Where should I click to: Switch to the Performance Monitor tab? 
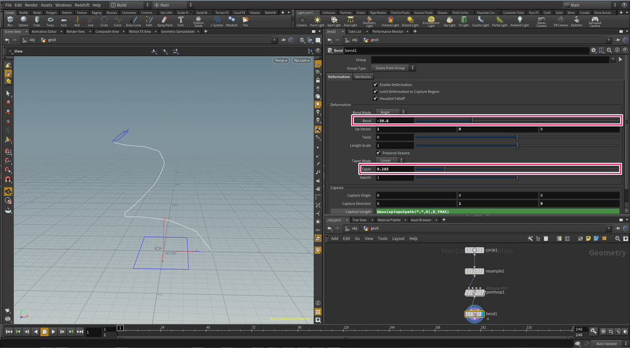coord(388,31)
